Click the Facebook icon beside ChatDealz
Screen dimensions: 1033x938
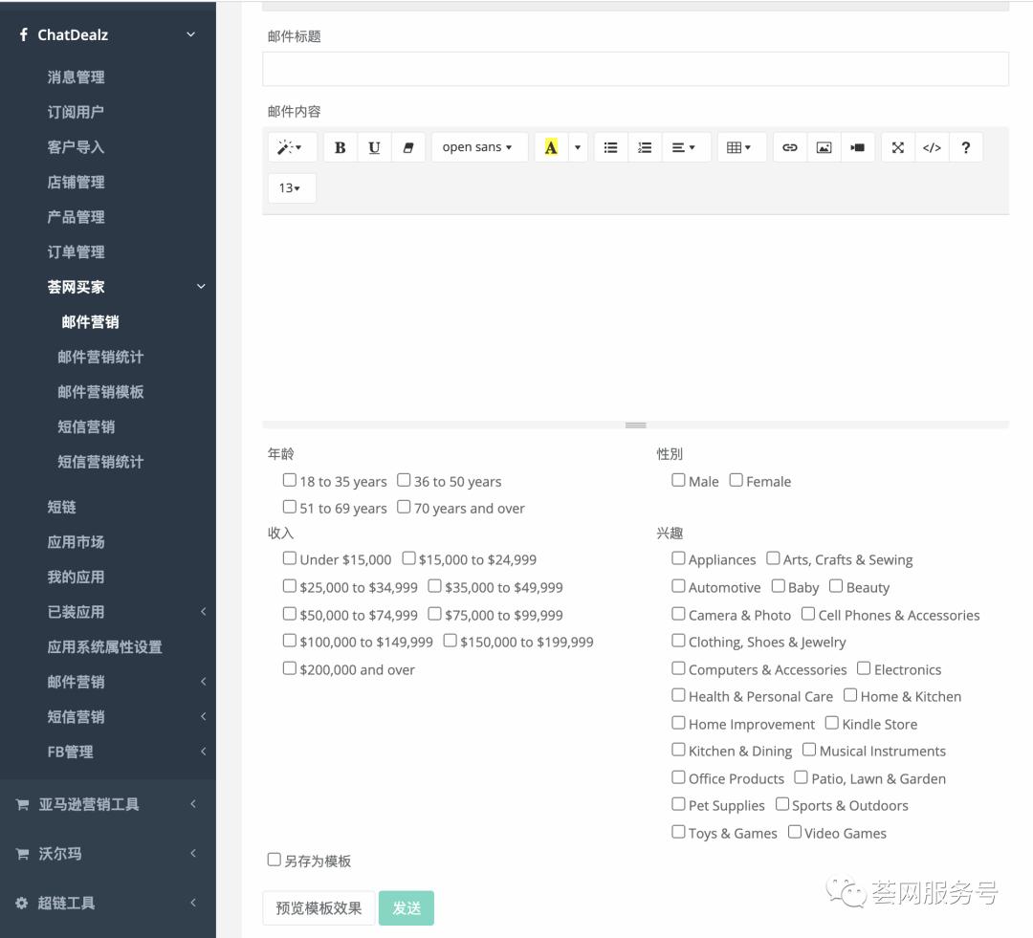(x=24, y=34)
